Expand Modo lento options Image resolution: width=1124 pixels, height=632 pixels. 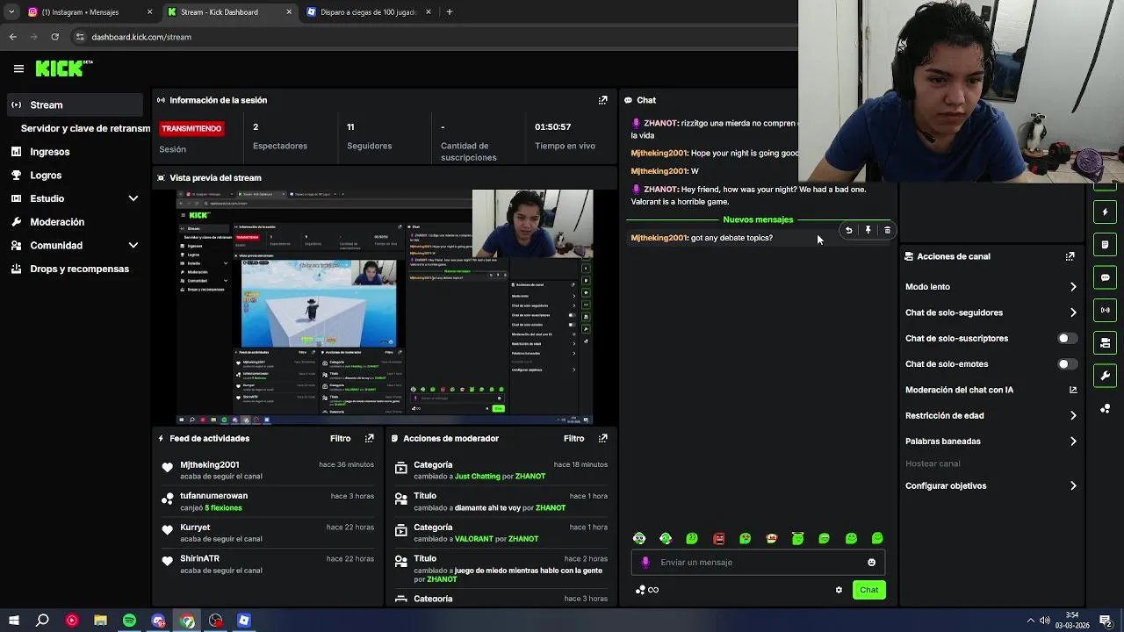point(1073,287)
